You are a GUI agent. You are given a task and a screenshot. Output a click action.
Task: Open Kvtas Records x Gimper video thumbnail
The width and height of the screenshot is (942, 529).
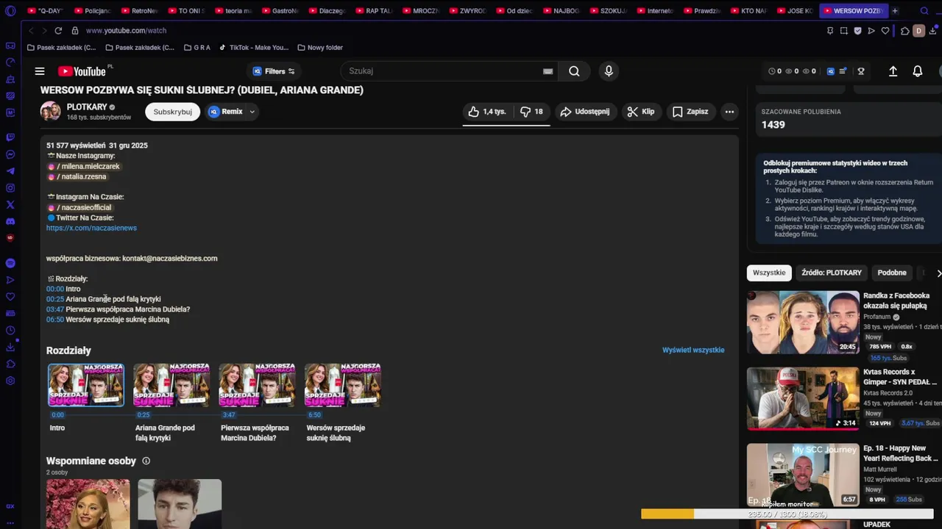click(803, 398)
